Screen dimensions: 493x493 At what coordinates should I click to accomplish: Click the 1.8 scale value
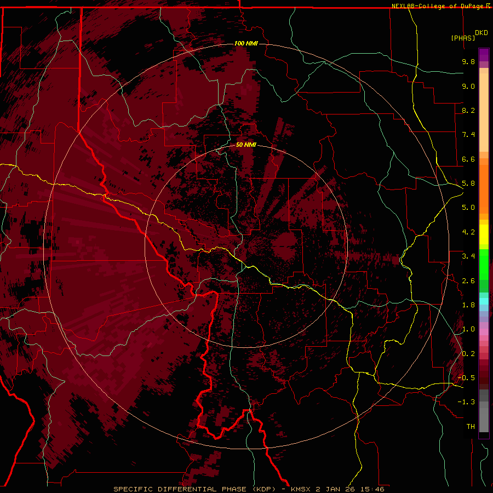click(468, 305)
